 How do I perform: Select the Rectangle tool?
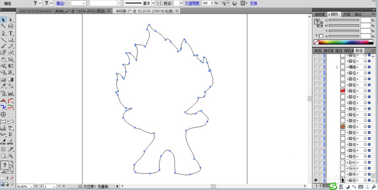coord(11,40)
